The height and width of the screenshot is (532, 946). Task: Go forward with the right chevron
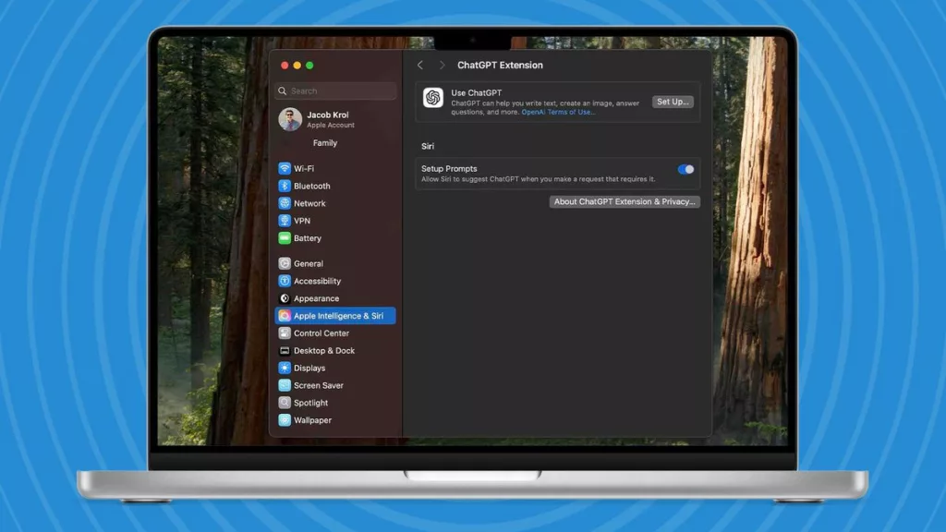(x=442, y=66)
